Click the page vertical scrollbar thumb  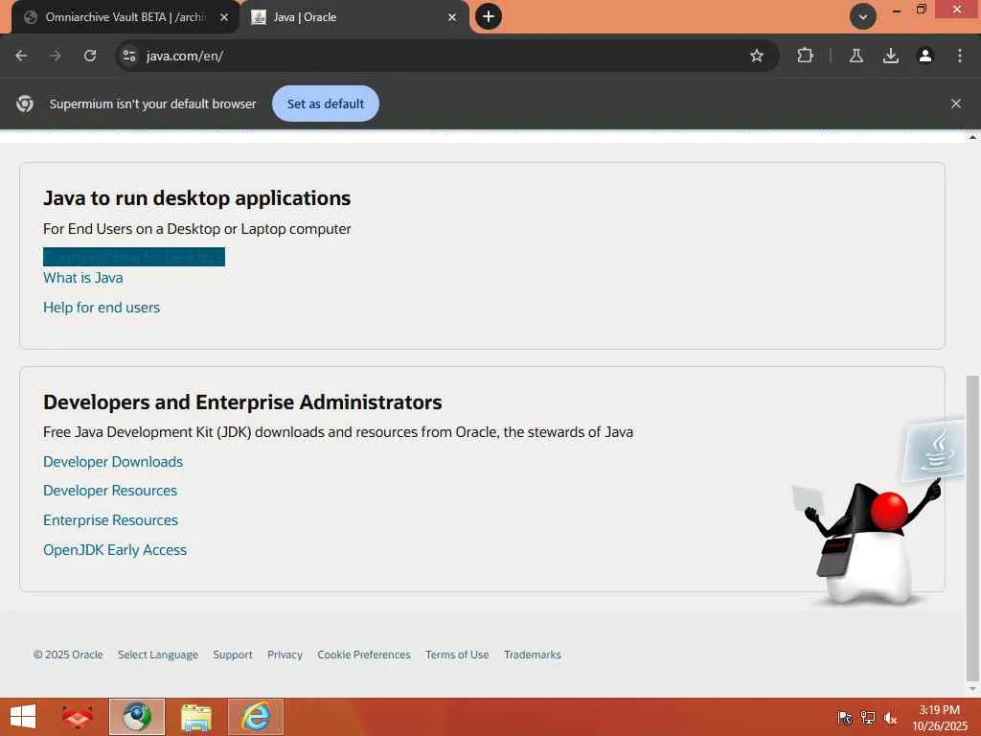pos(972,527)
